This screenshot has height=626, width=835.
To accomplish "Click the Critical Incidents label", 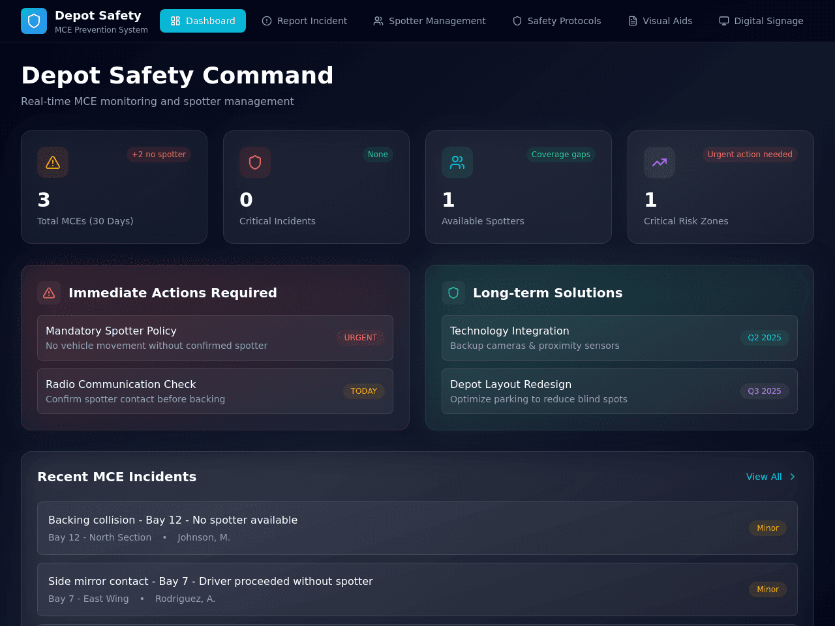I will tap(277, 221).
